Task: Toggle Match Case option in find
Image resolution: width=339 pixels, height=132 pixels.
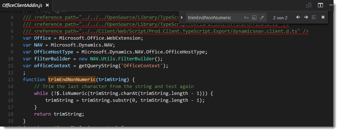Action: [246, 17]
